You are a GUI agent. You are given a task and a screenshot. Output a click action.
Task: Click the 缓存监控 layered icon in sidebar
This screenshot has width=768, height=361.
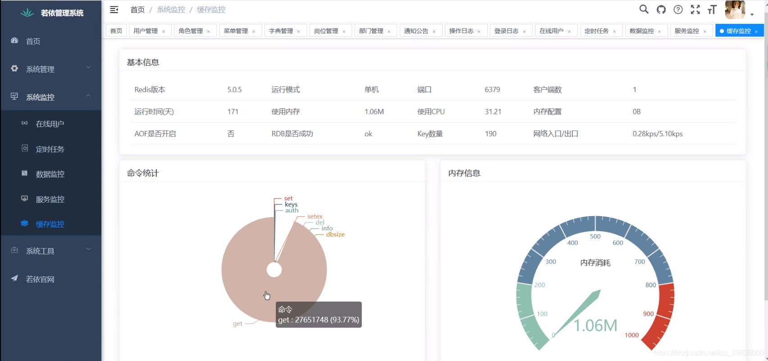click(x=25, y=223)
